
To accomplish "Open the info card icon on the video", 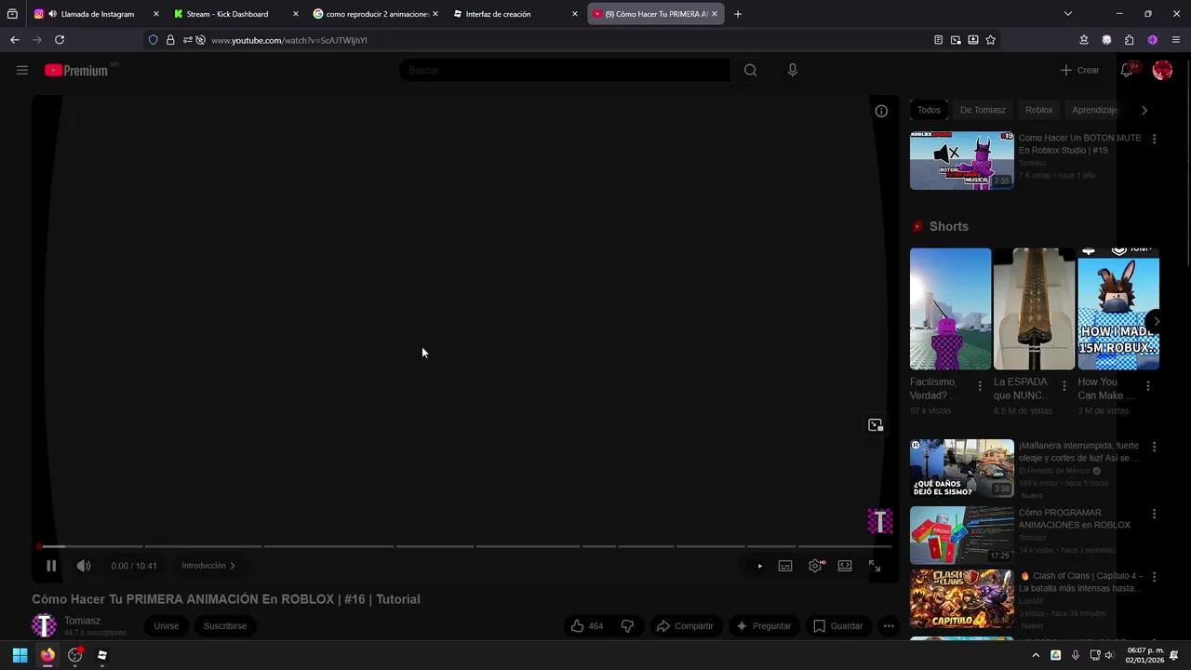I will [881, 111].
